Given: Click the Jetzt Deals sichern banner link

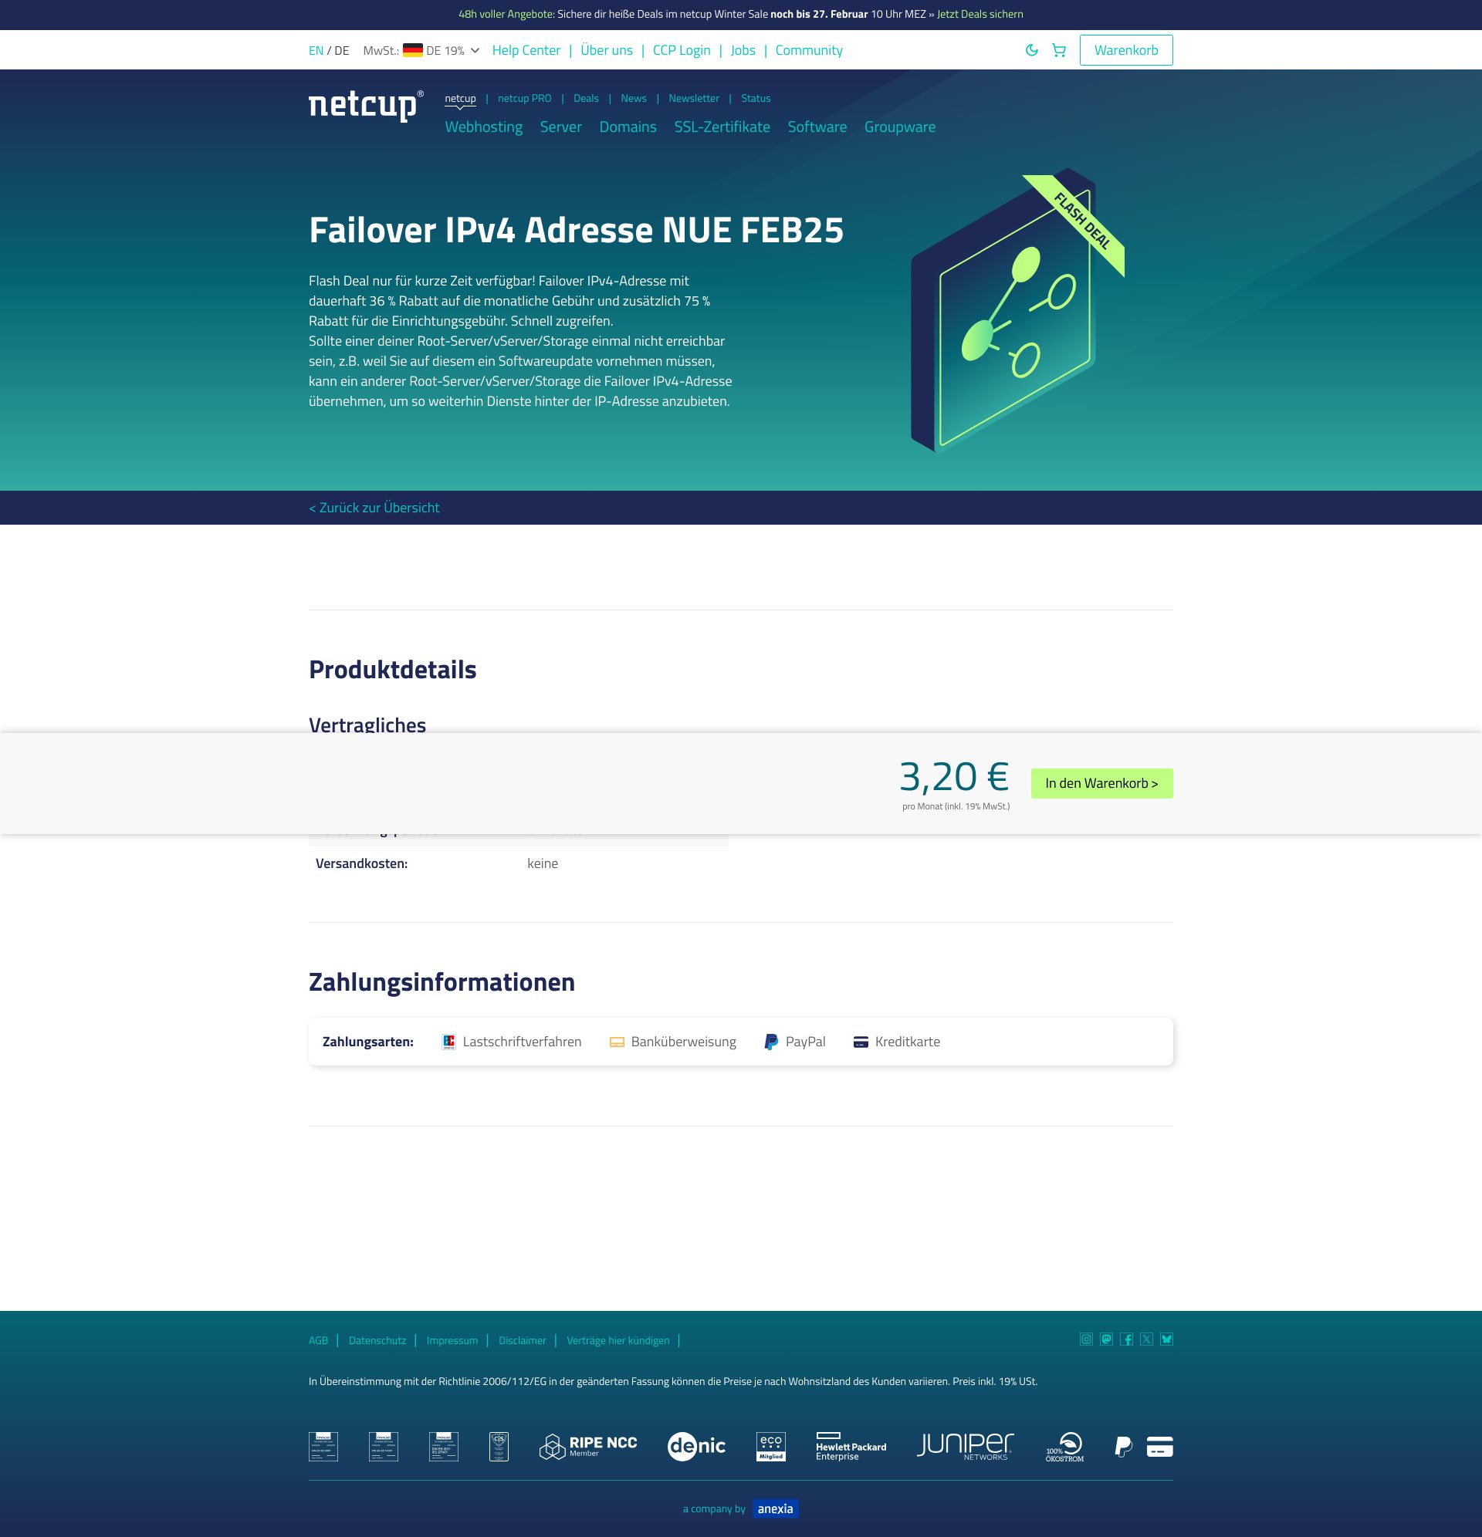Looking at the screenshot, I should point(980,14).
